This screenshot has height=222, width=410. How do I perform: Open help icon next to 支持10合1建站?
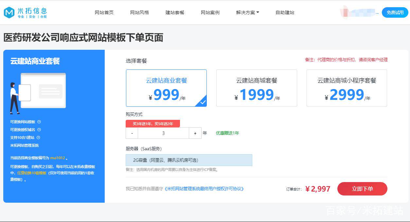click(x=38, y=138)
